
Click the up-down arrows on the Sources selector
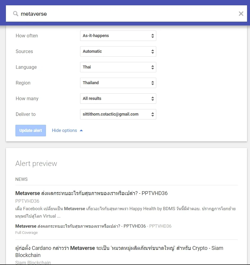(x=152, y=51)
